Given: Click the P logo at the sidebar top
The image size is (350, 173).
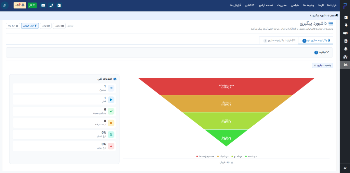Looking at the screenshot, I should click(345, 6).
